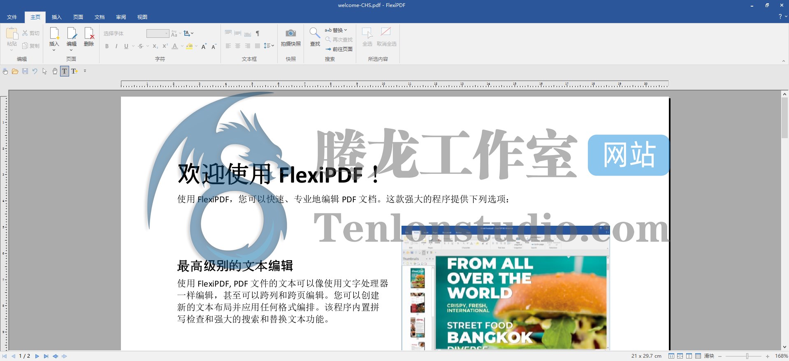Open the font size dropdown box
789x361 pixels.
(x=158, y=33)
